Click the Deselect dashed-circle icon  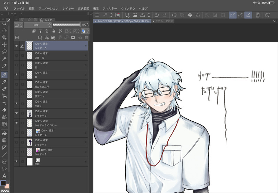(x=174, y=15)
